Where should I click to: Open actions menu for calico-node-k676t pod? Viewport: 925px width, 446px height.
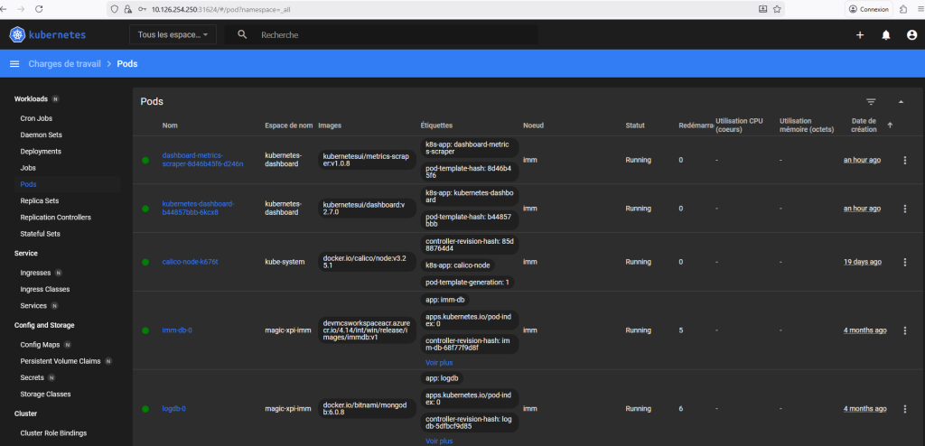tap(905, 262)
